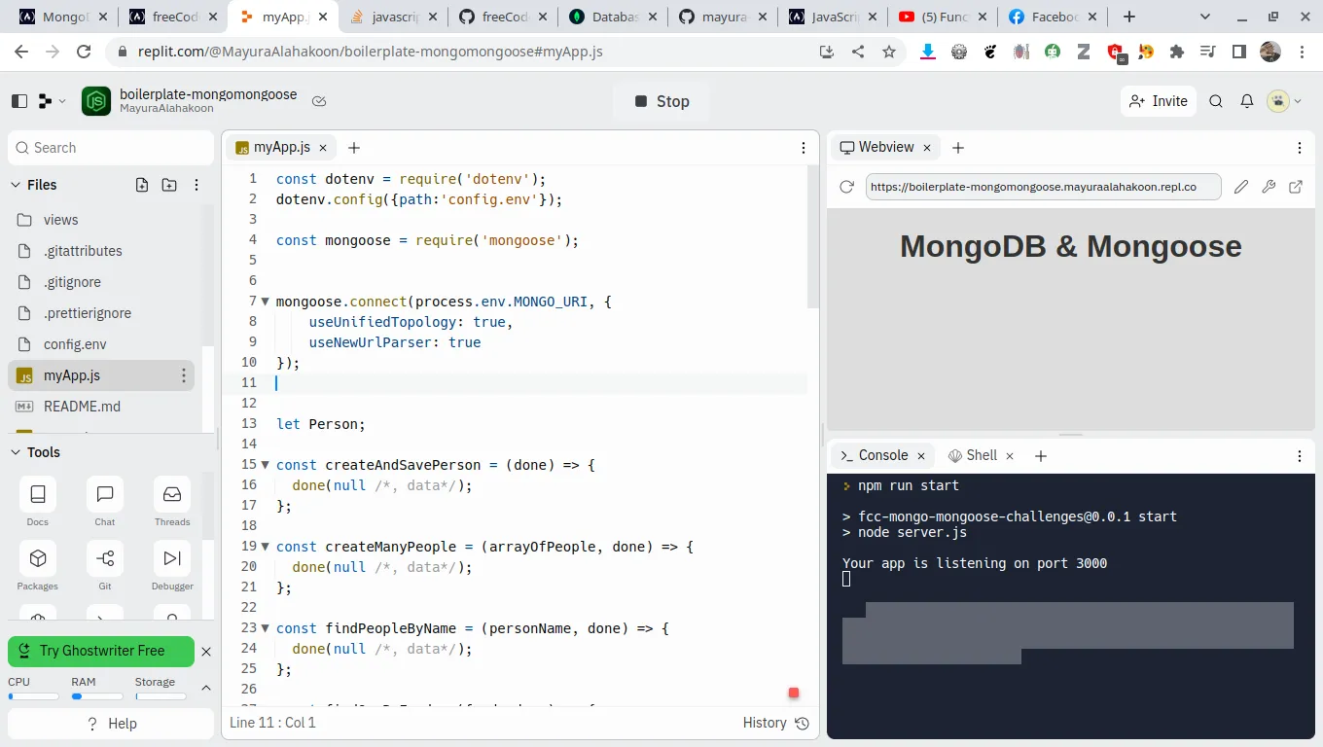Bookmark this page with the star icon
The image size is (1323, 747).
pos(889,52)
